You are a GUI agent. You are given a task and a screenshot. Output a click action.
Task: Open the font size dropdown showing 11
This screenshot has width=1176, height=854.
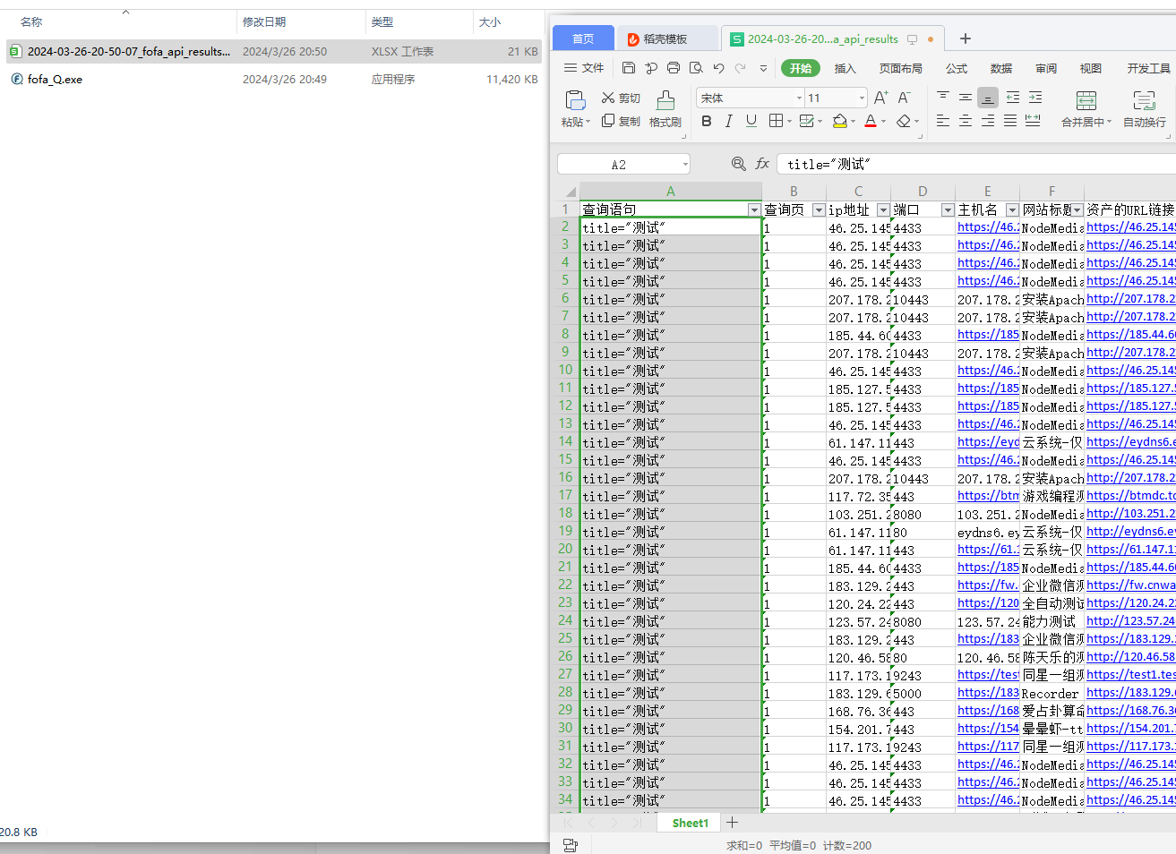click(x=863, y=98)
